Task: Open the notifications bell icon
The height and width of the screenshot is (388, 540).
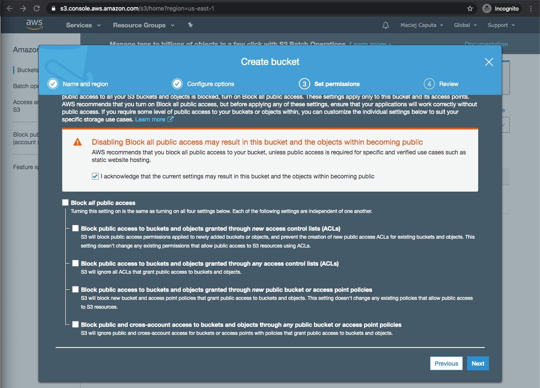Action: [385, 25]
